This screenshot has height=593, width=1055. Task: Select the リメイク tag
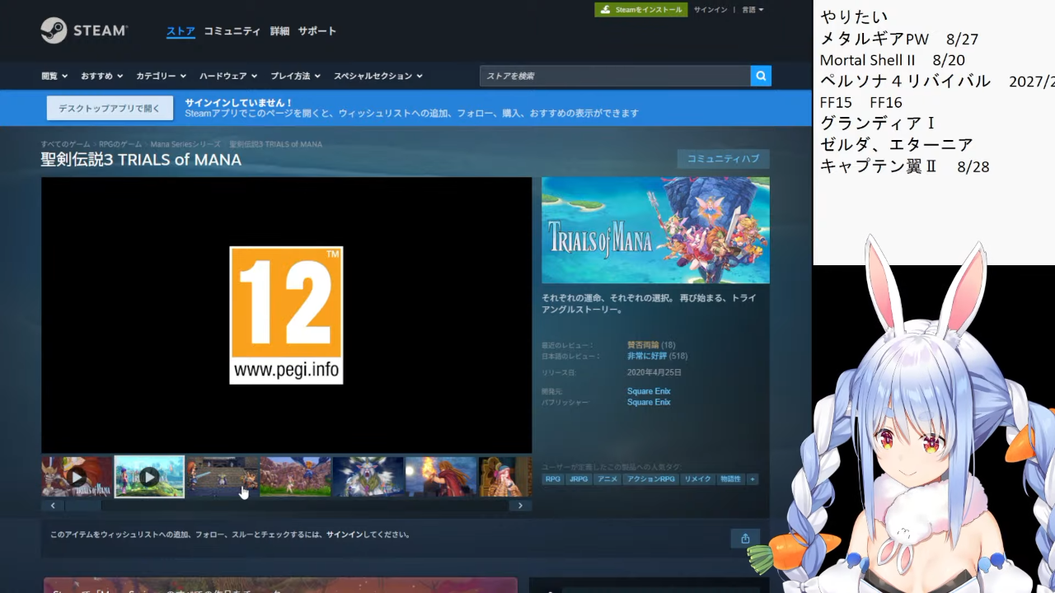(x=697, y=479)
